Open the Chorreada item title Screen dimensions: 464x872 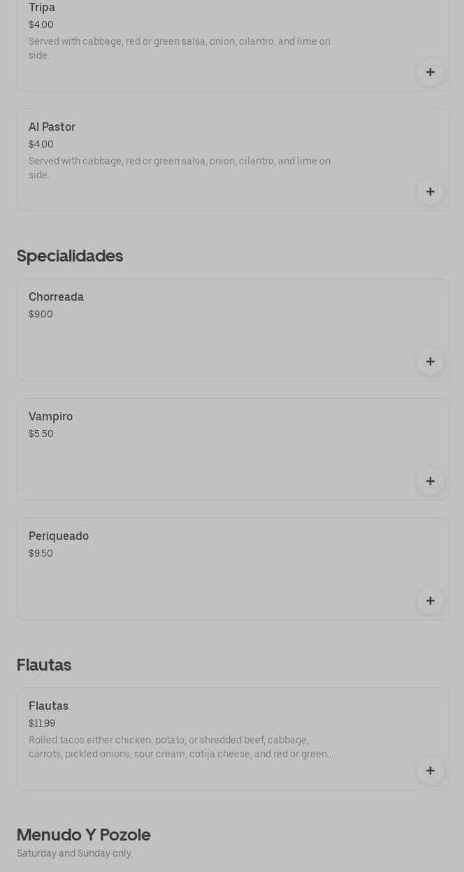tap(56, 297)
